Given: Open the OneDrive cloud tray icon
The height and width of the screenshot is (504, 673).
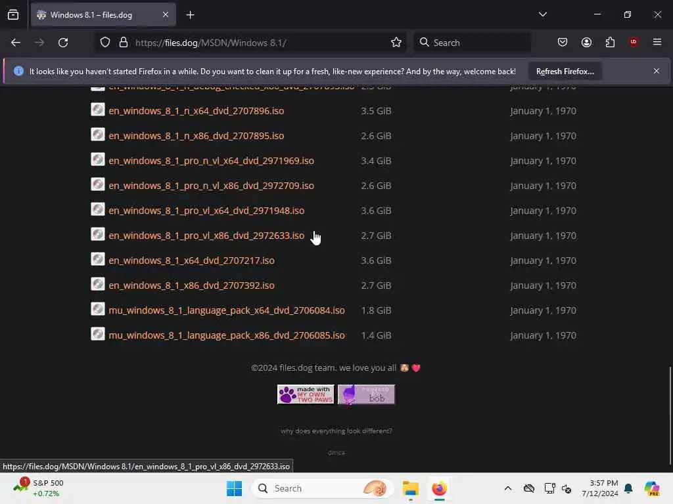Looking at the screenshot, I should click(529, 488).
